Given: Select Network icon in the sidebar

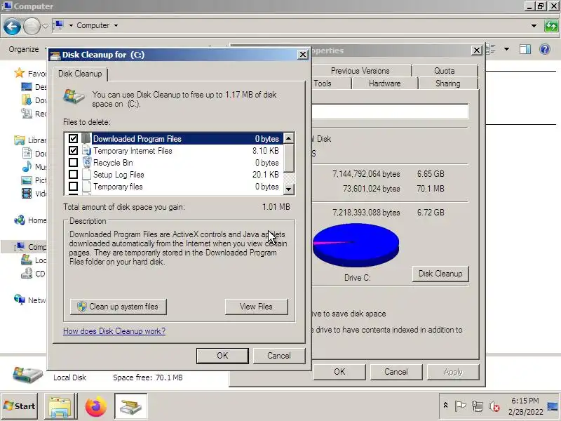Looking at the screenshot, I should tap(20, 300).
